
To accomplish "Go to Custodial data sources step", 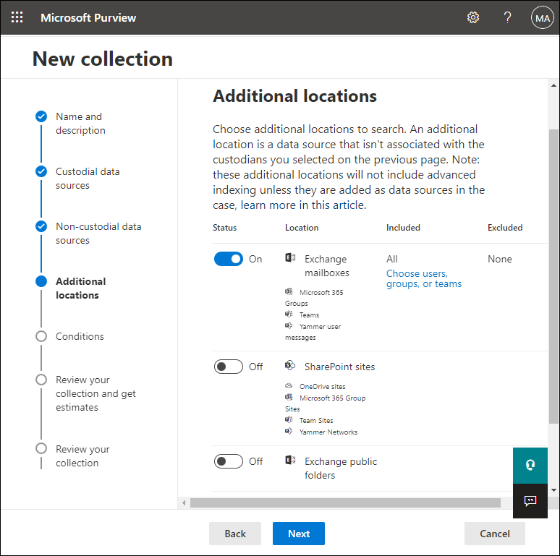I will click(x=88, y=179).
